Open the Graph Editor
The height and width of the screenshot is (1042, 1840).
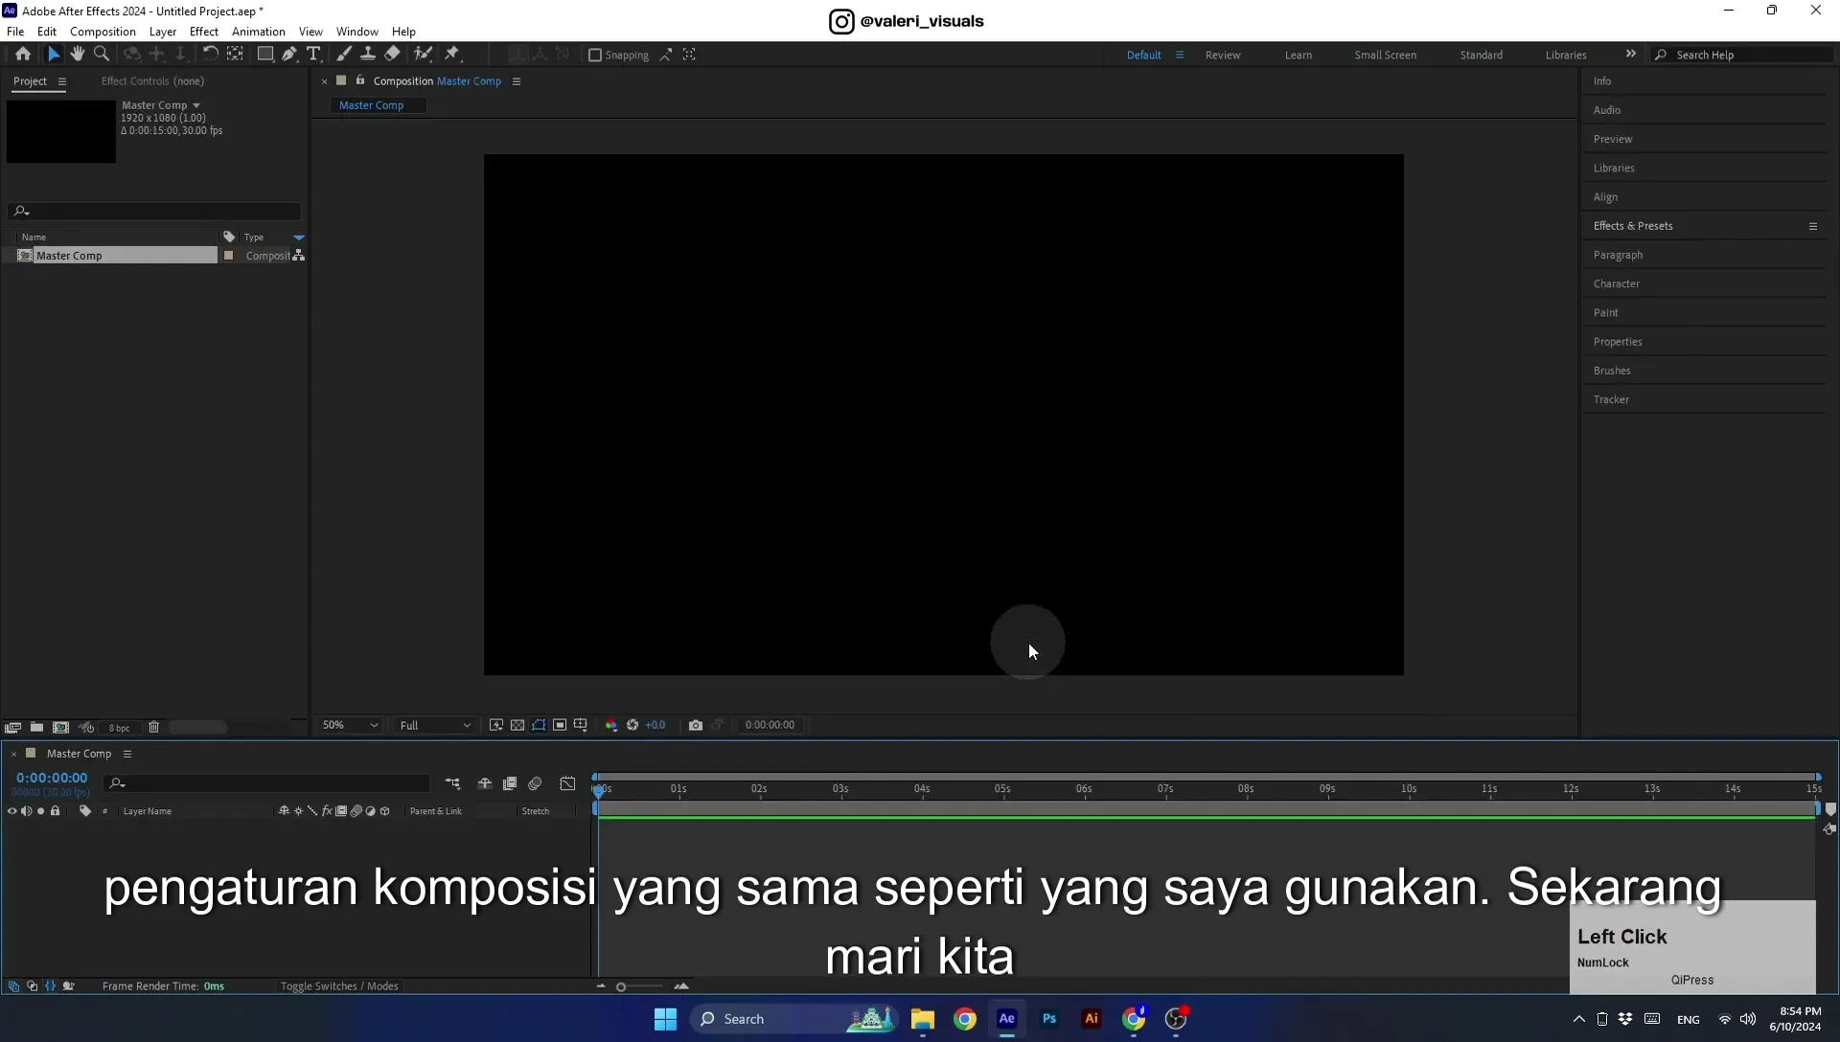tap(567, 783)
